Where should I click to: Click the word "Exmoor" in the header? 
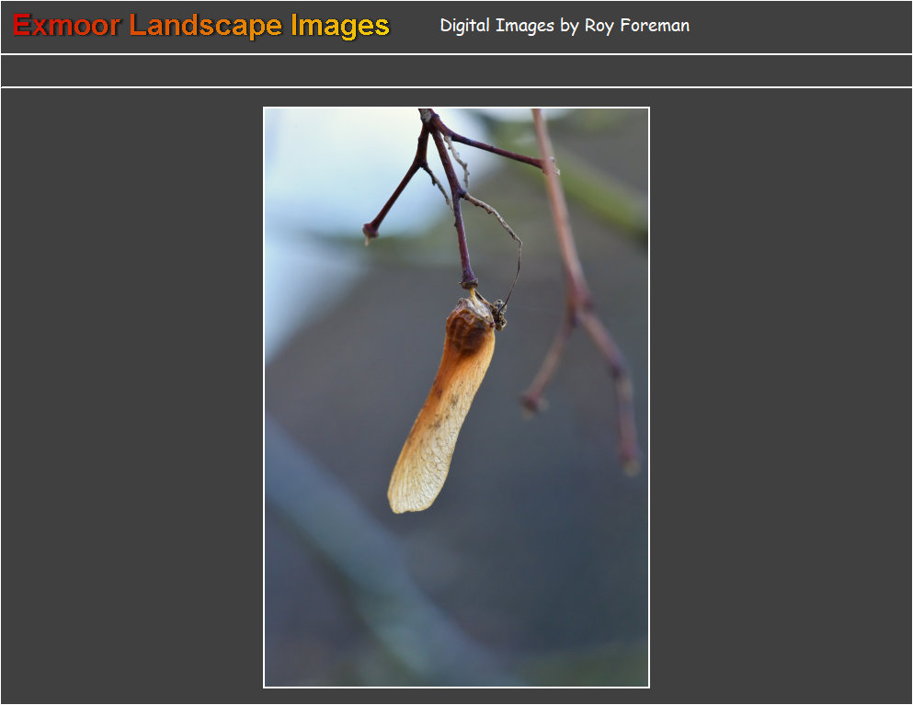point(66,26)
